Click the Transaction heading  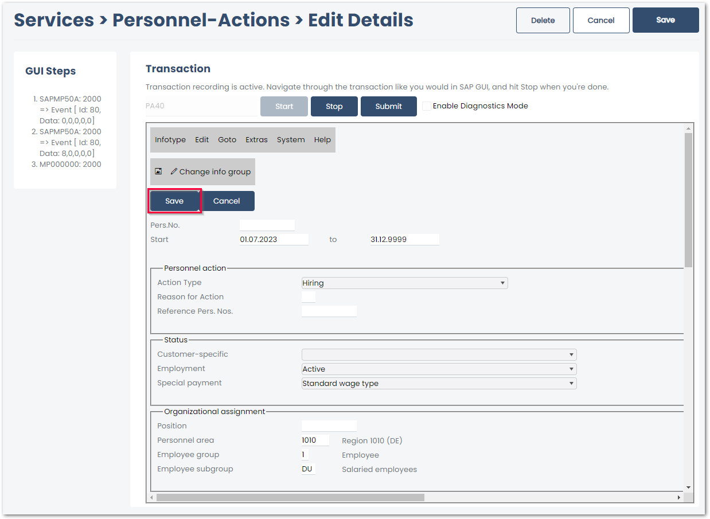178,69
